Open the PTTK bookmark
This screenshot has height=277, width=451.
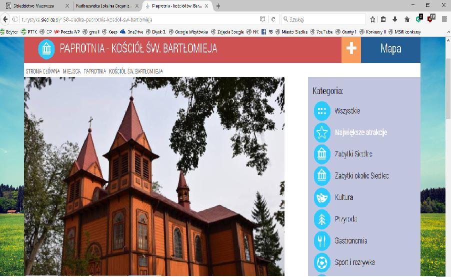click(29, 31)
